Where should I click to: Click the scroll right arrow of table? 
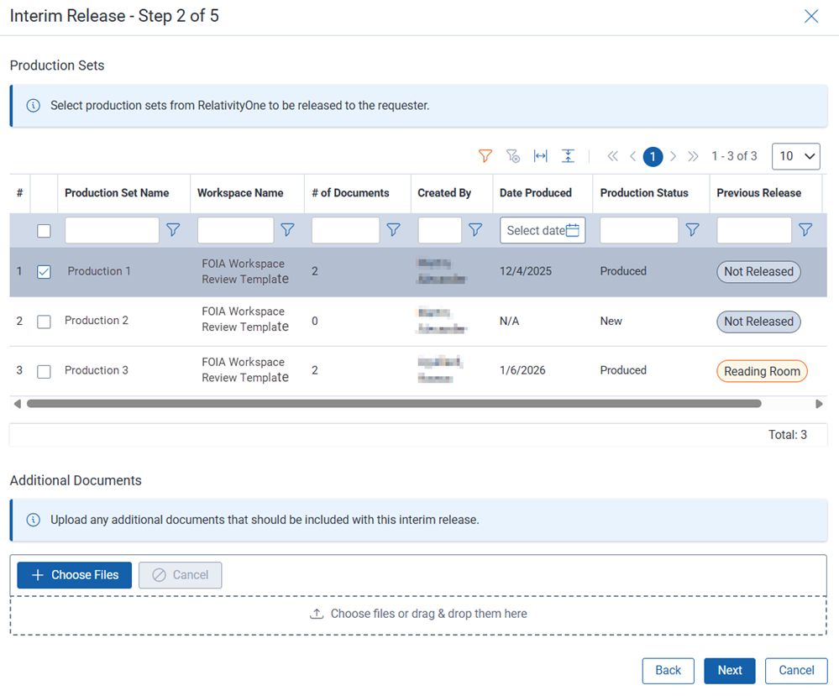click(x=819, y=403)
